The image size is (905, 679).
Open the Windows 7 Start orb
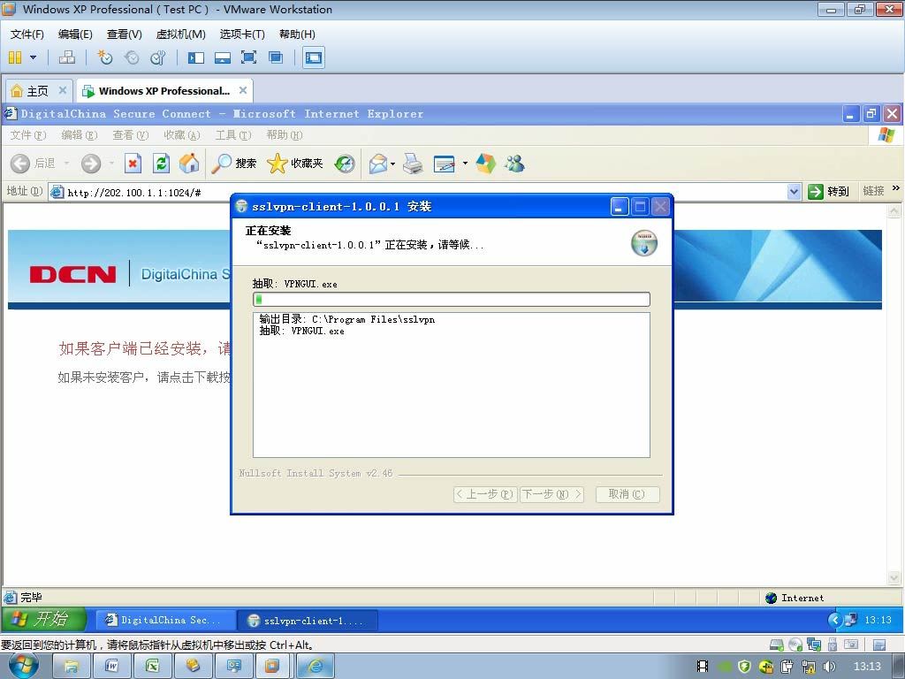[x=23, y=666]
